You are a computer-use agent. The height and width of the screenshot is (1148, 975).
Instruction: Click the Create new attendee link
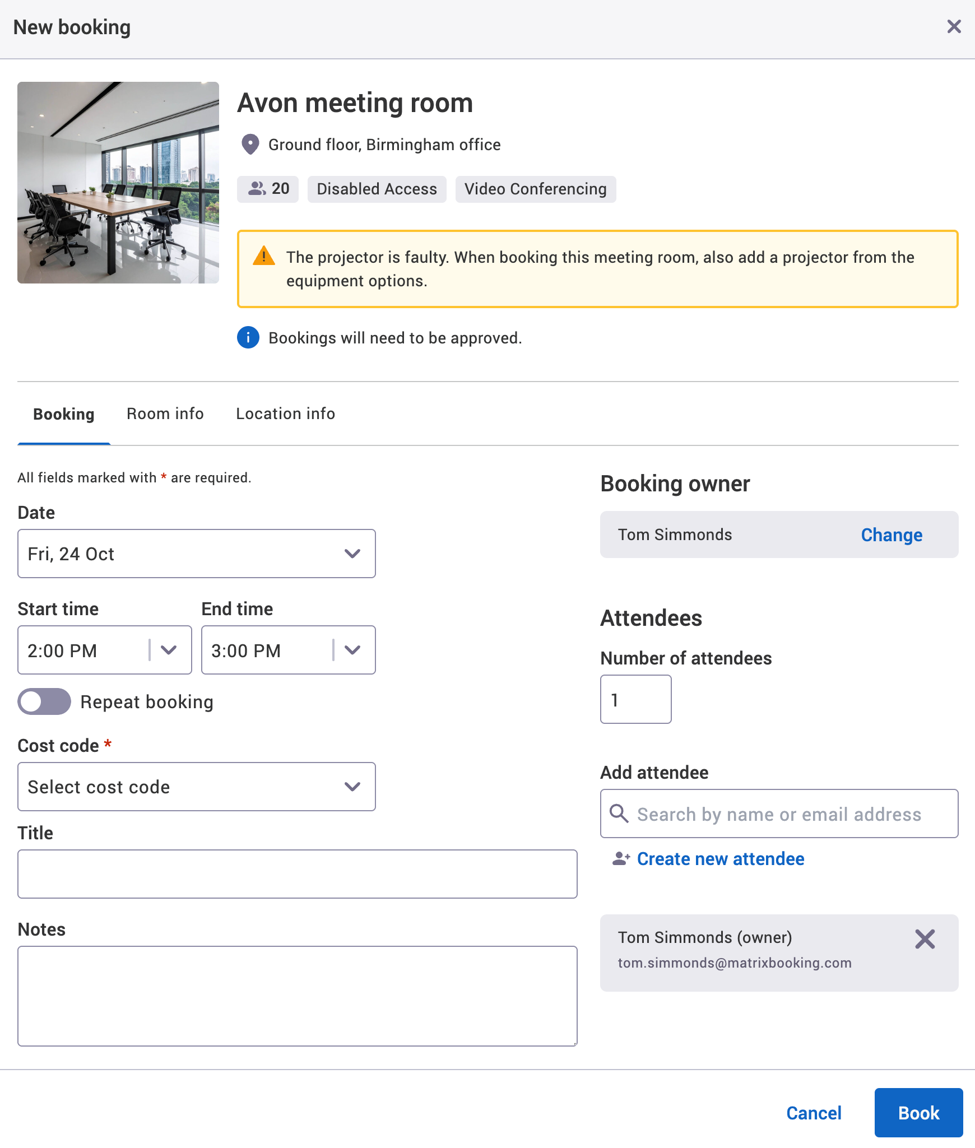coord(720,858)
